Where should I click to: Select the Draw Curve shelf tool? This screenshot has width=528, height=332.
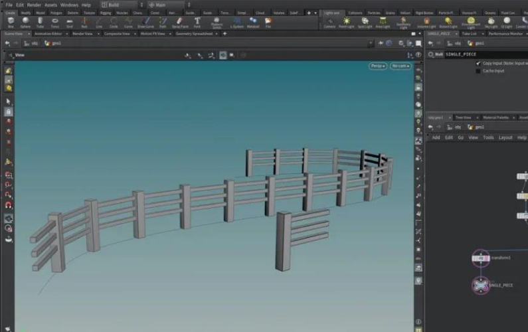[145, 23]
